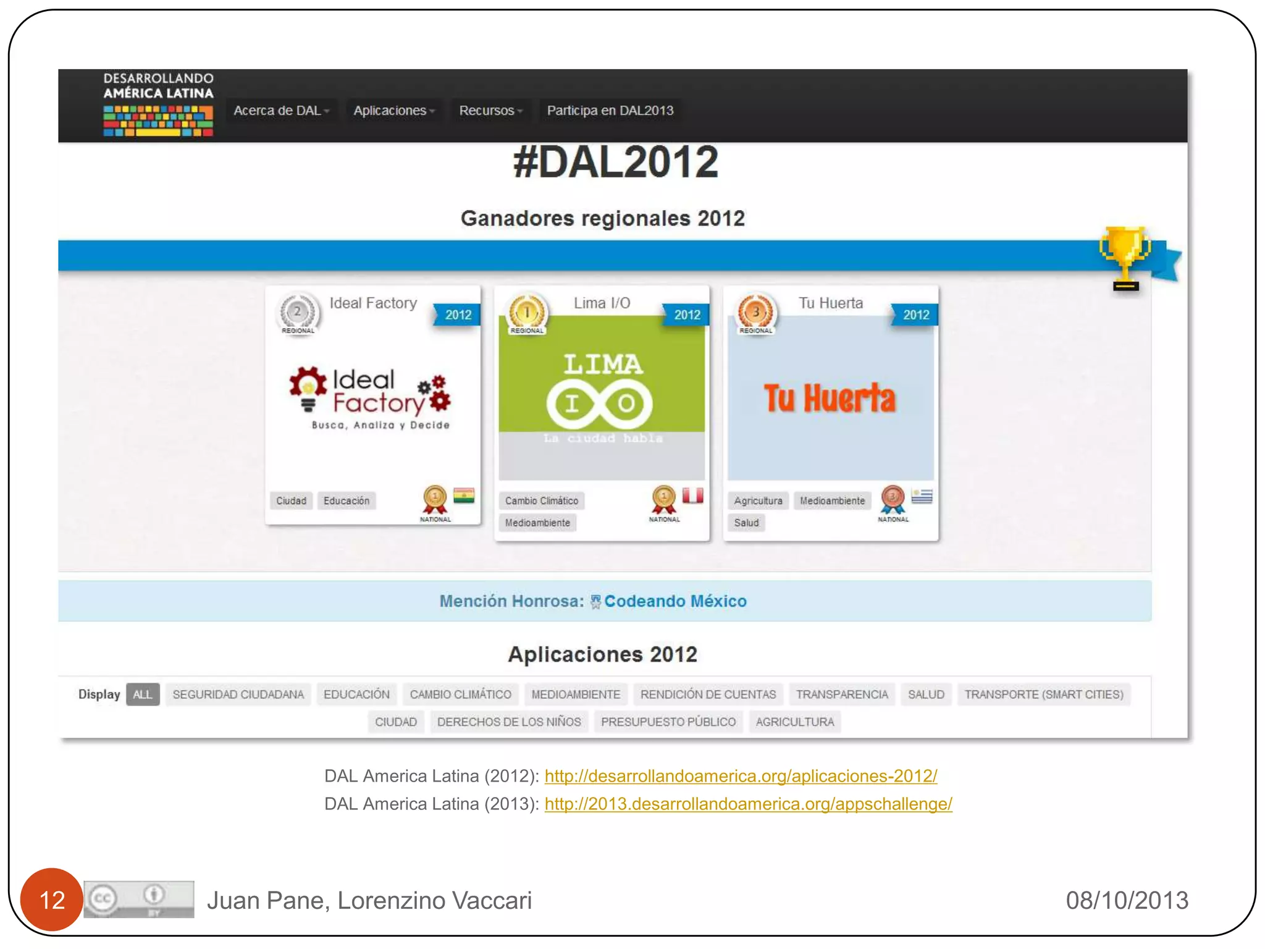Click the #DAL2012 heading

tap(616, 162)
